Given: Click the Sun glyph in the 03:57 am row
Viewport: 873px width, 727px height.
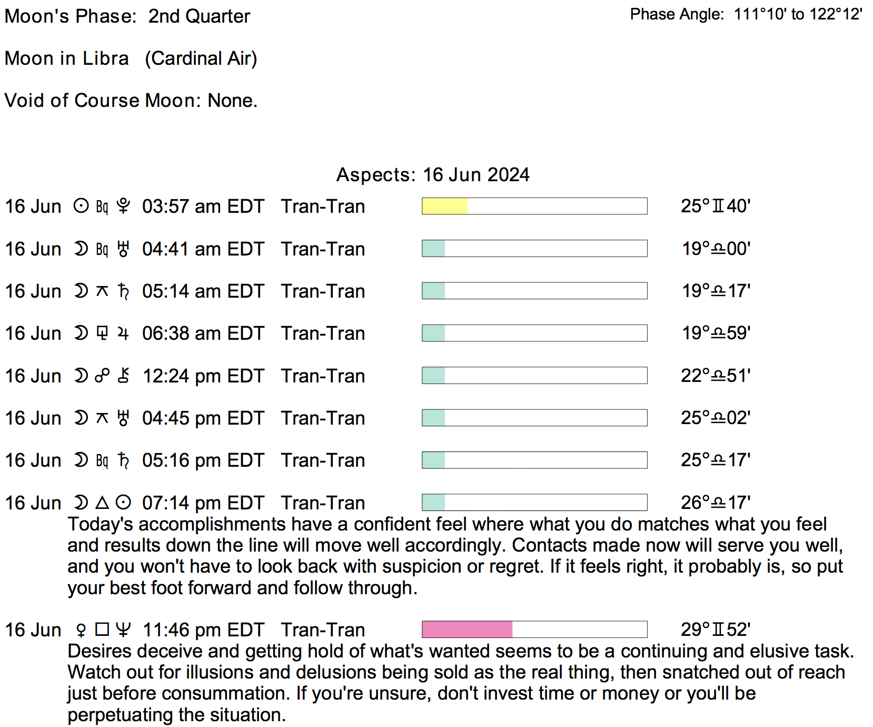Looking at the screenshot, I should point(81,206).
